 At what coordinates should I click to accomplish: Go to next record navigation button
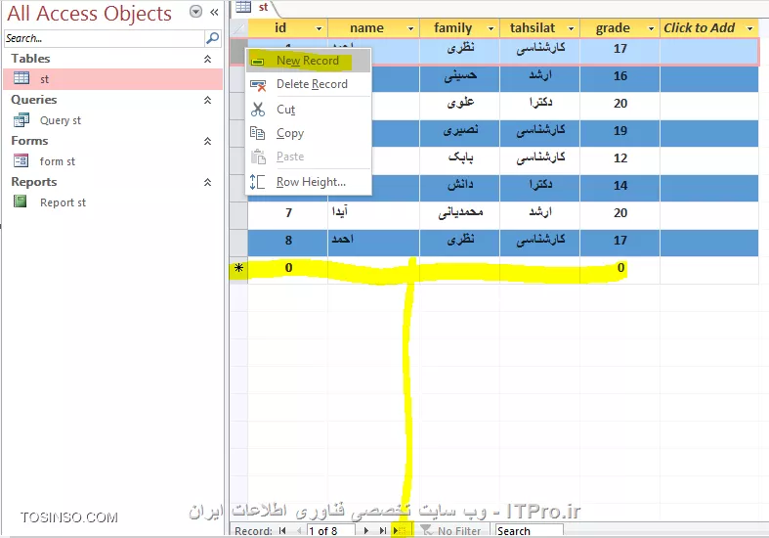tap(365, 530)
